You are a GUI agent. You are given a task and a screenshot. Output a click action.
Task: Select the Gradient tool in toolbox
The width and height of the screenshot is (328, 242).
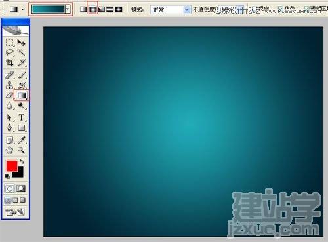click(22, 95)
